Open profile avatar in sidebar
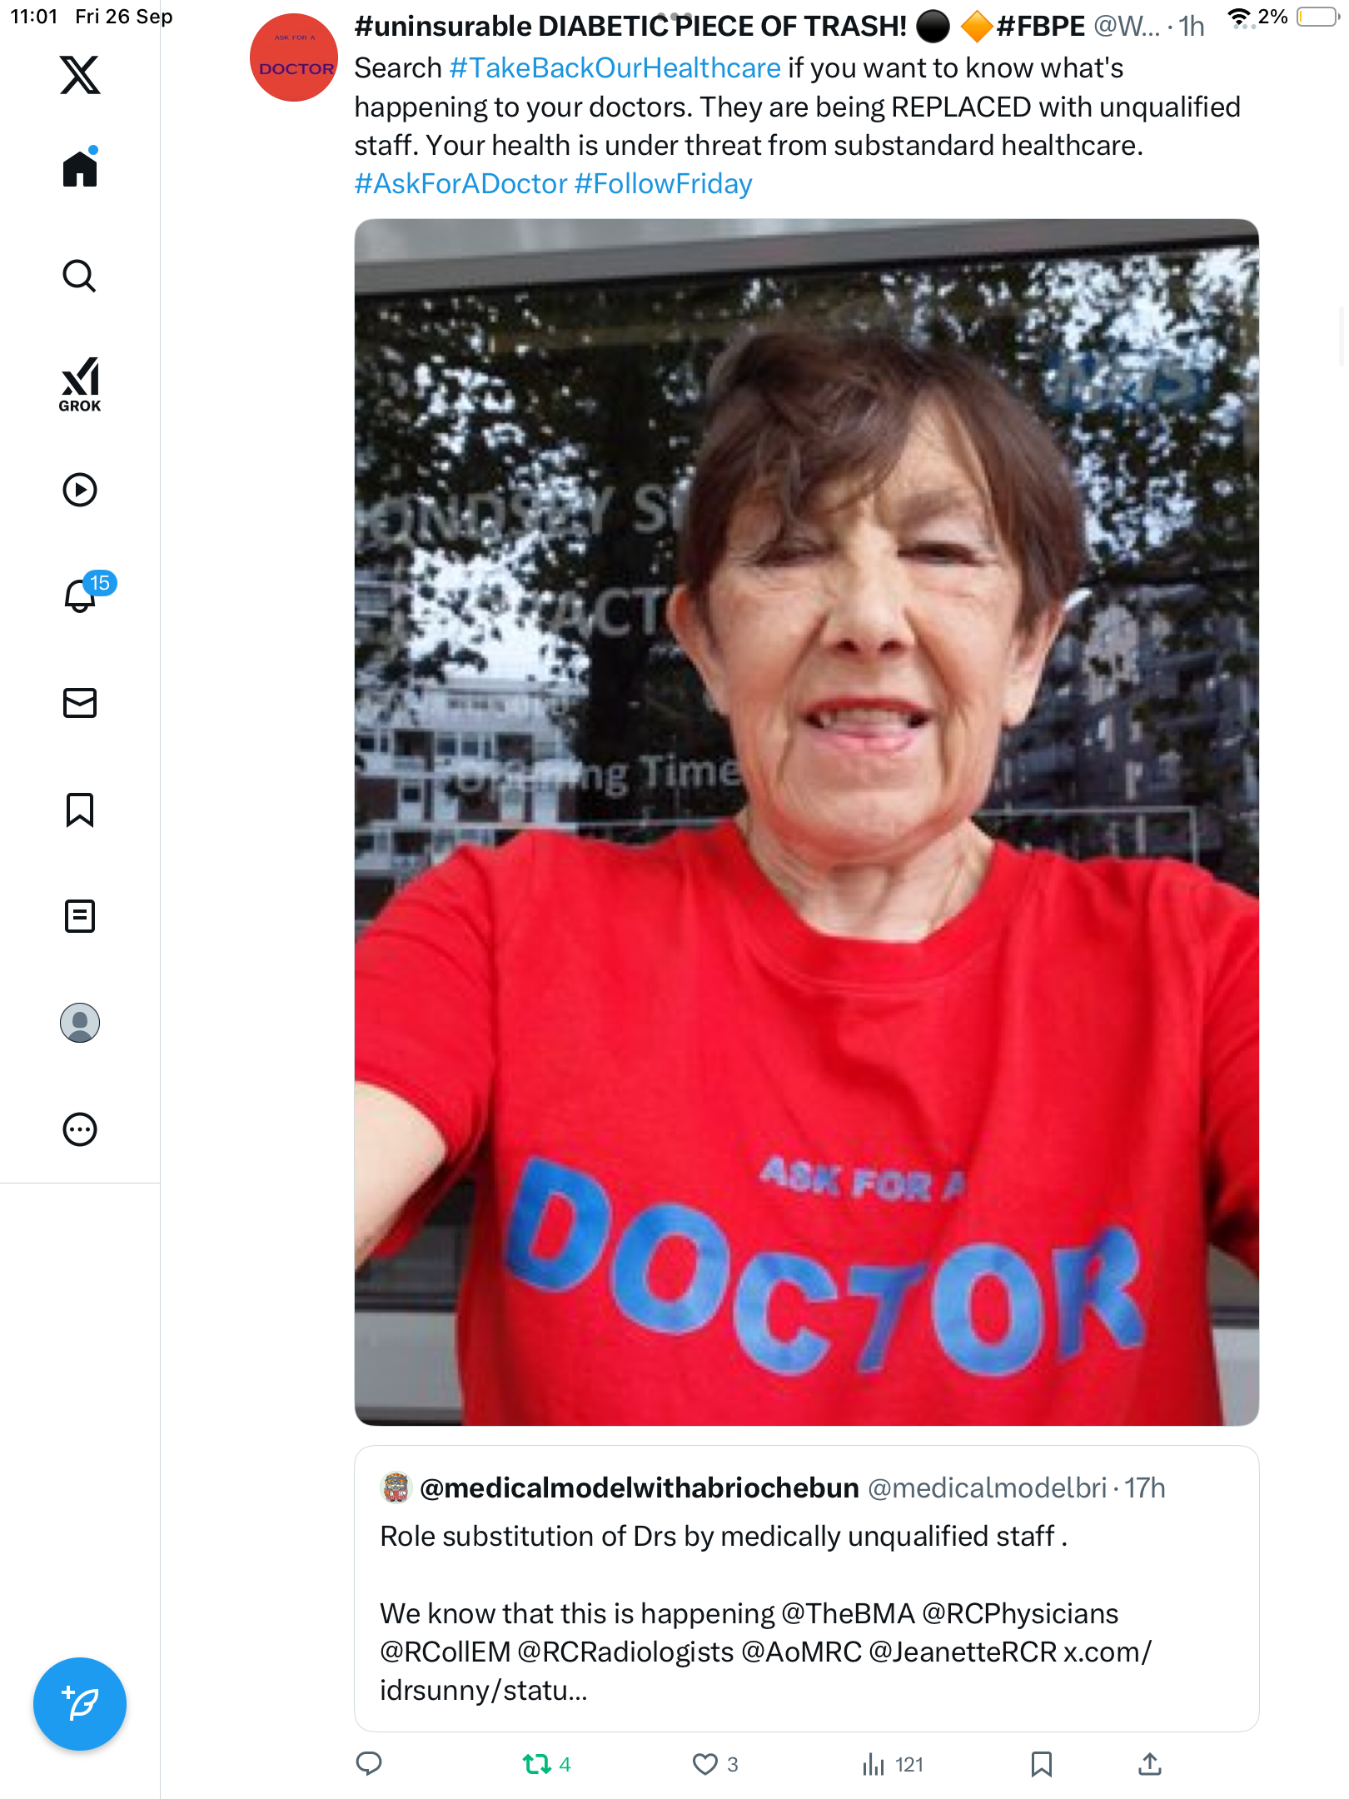 tap(80, 1023)
